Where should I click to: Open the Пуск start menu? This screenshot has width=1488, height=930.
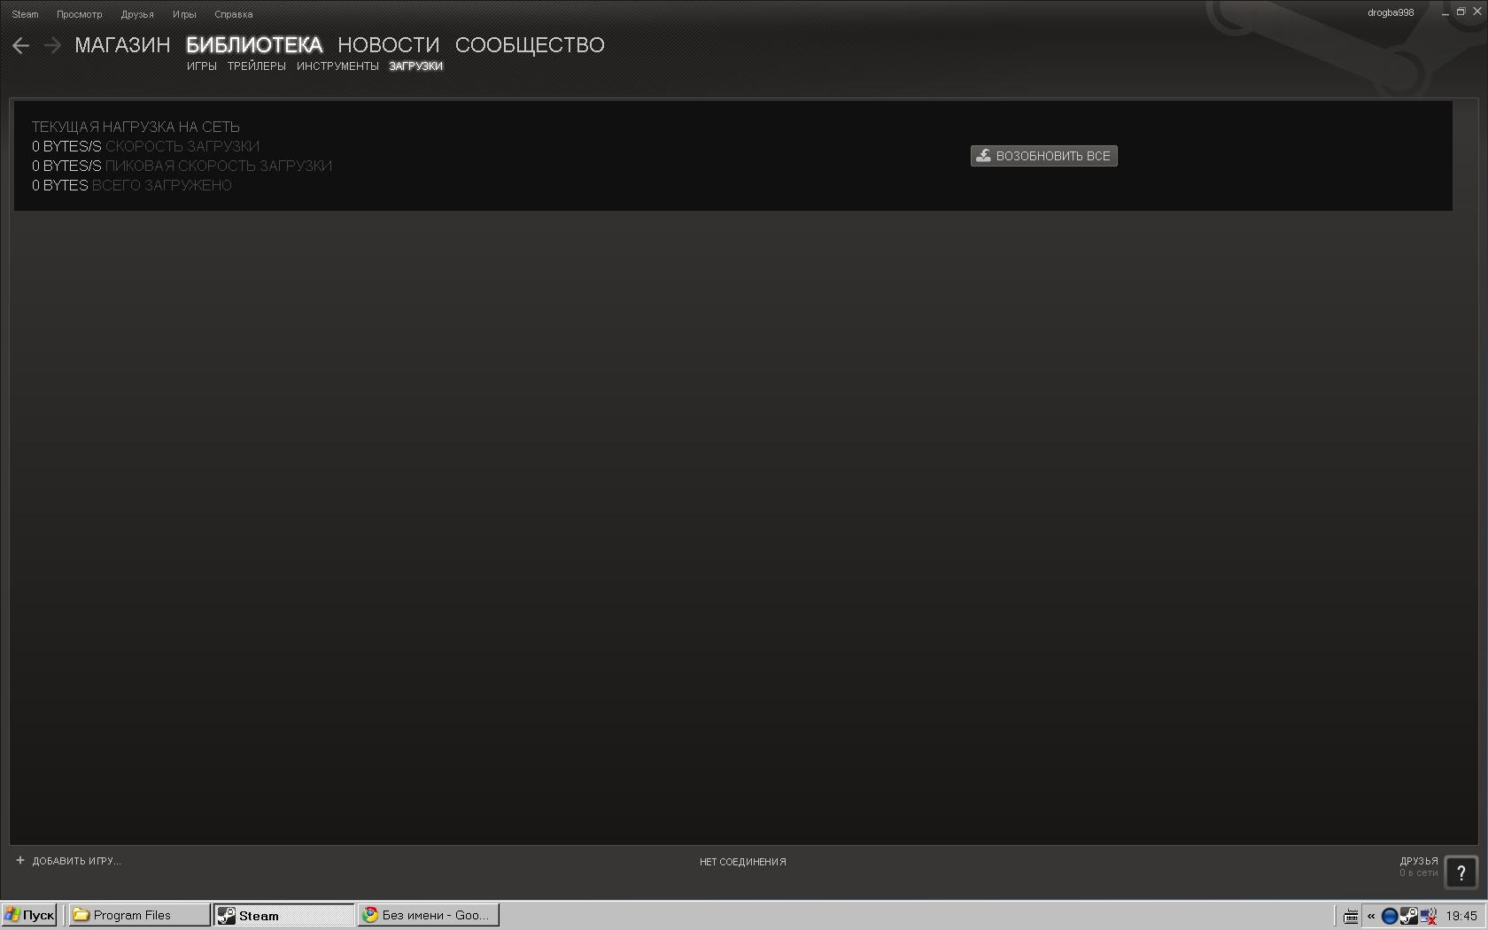[x=29, y=915]
